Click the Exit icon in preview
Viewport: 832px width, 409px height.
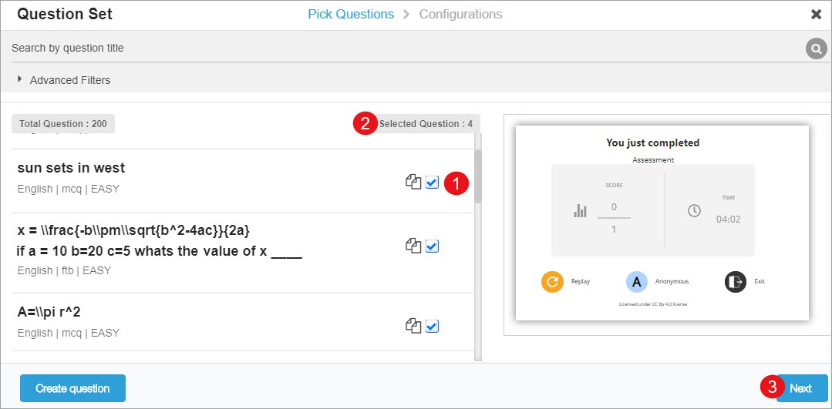(736, 282)
